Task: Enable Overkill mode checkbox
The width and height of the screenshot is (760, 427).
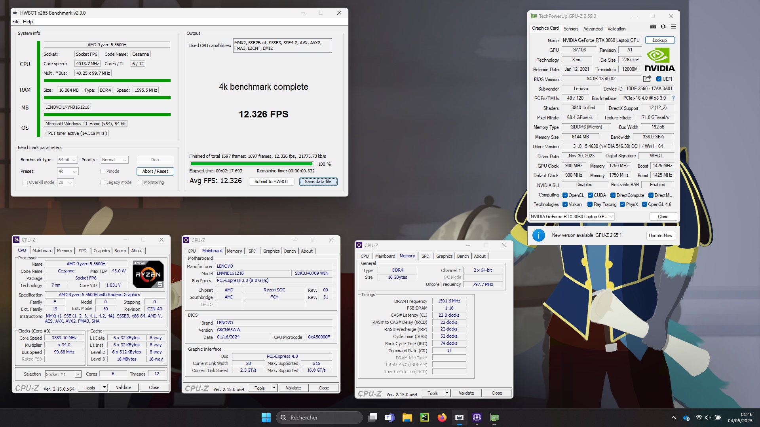Action: 25,182
